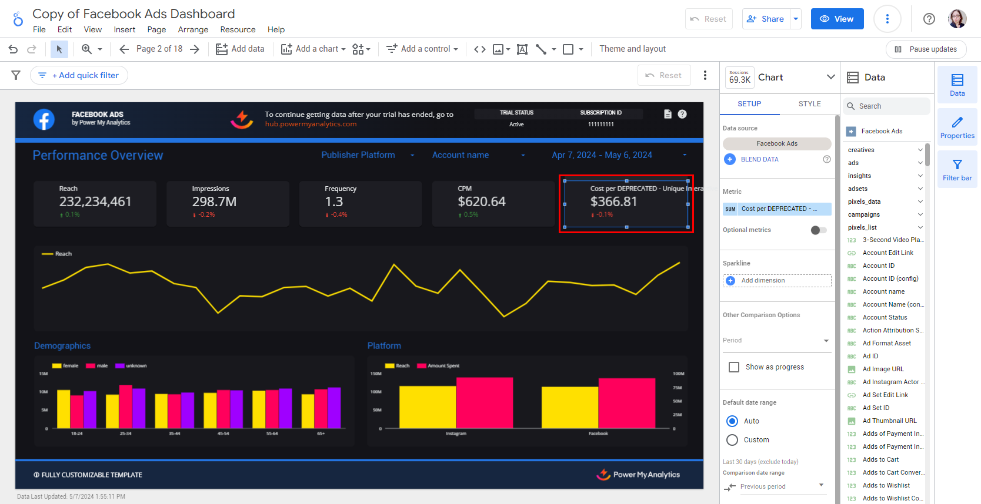Go to next page arrow

coord(195,49)
